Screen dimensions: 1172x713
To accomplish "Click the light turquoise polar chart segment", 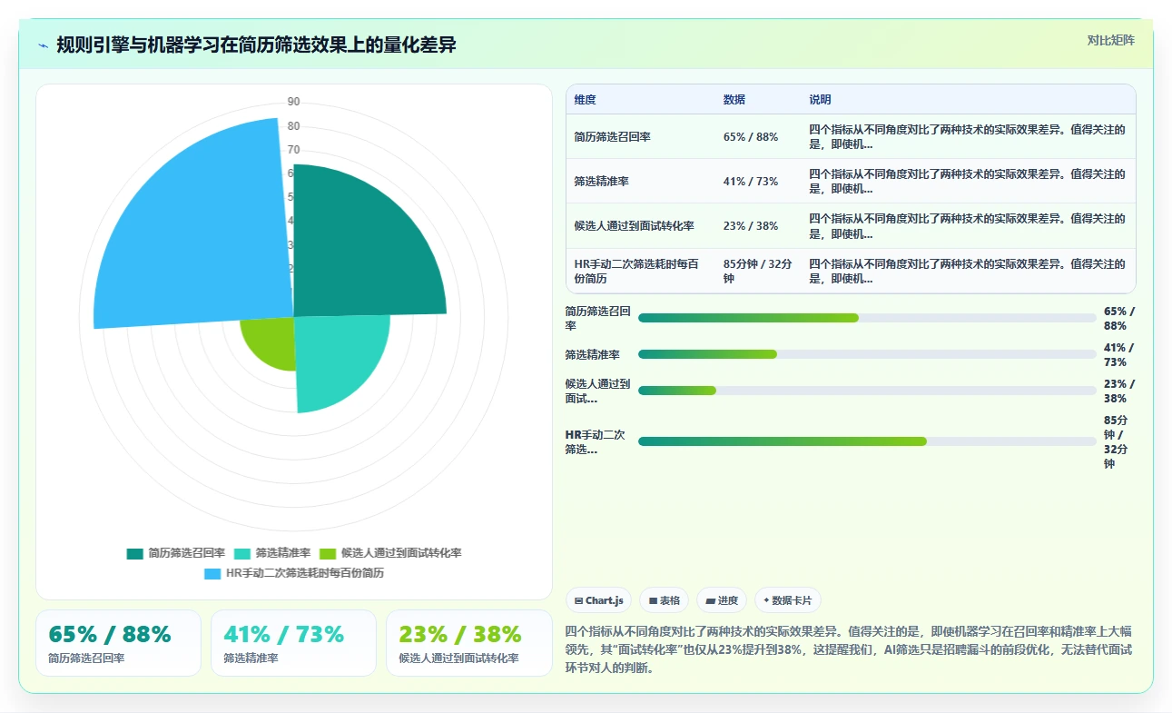I will [x=336, y=359].
